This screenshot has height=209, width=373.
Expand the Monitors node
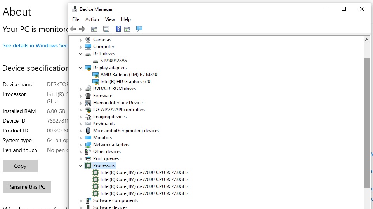coord(80,138)
